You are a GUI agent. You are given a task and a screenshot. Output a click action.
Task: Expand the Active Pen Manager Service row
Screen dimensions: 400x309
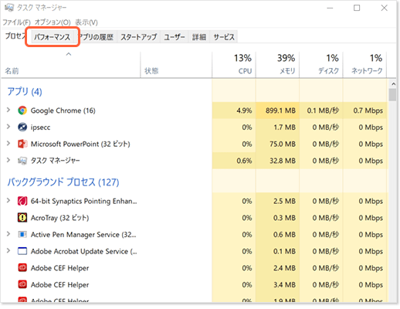8,234
